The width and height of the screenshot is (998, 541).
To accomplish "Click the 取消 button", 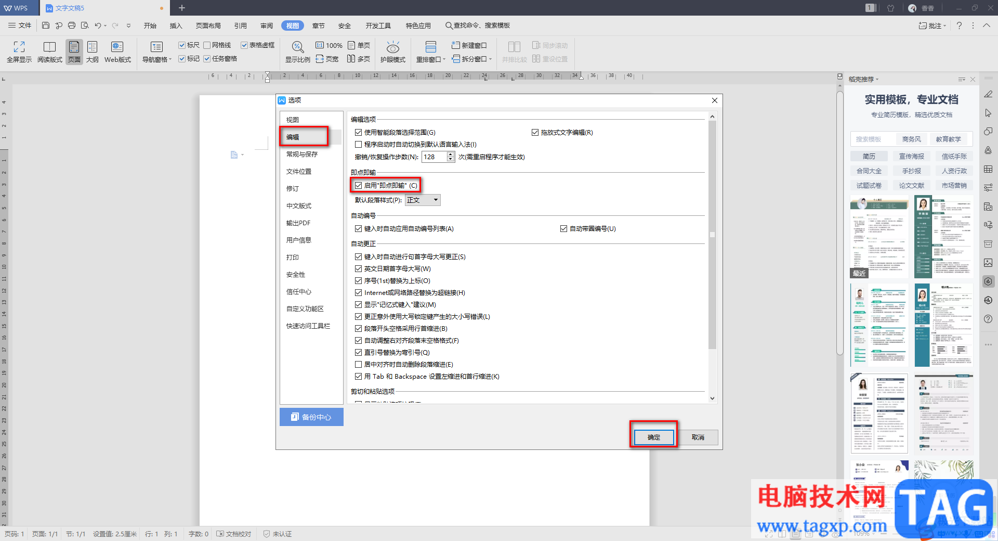I will pyautogui.click(x=698, y=437).
